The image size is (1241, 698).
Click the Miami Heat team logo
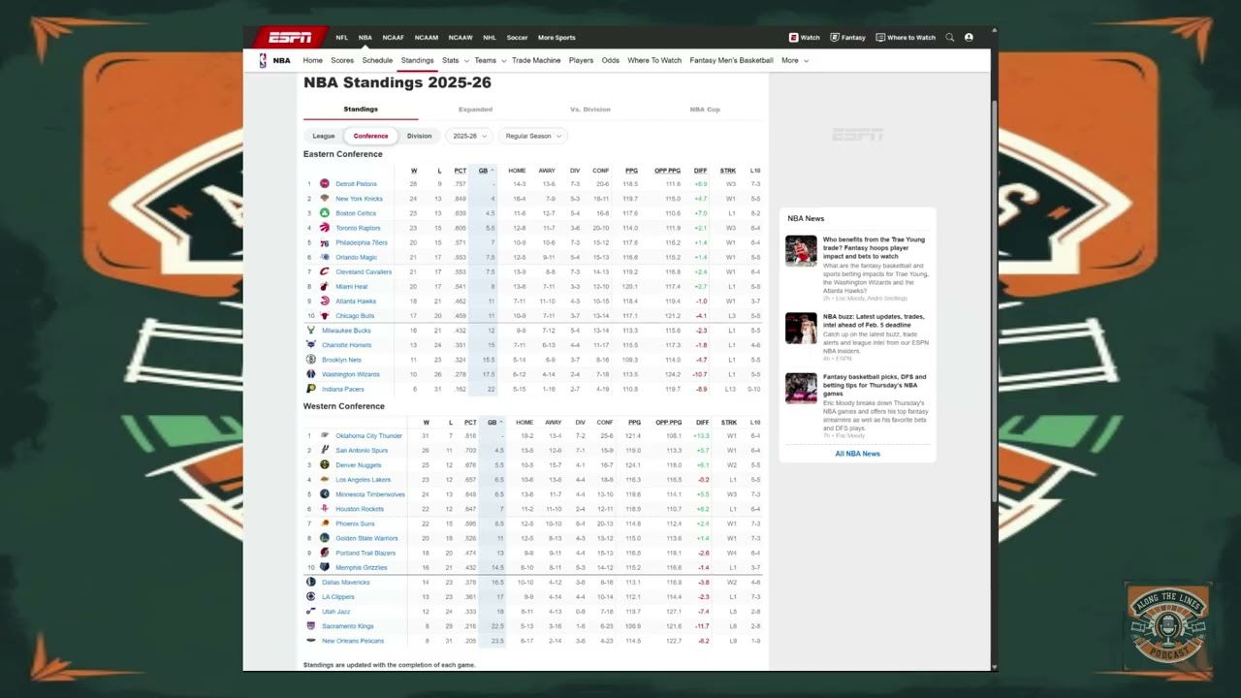[325, 287]
